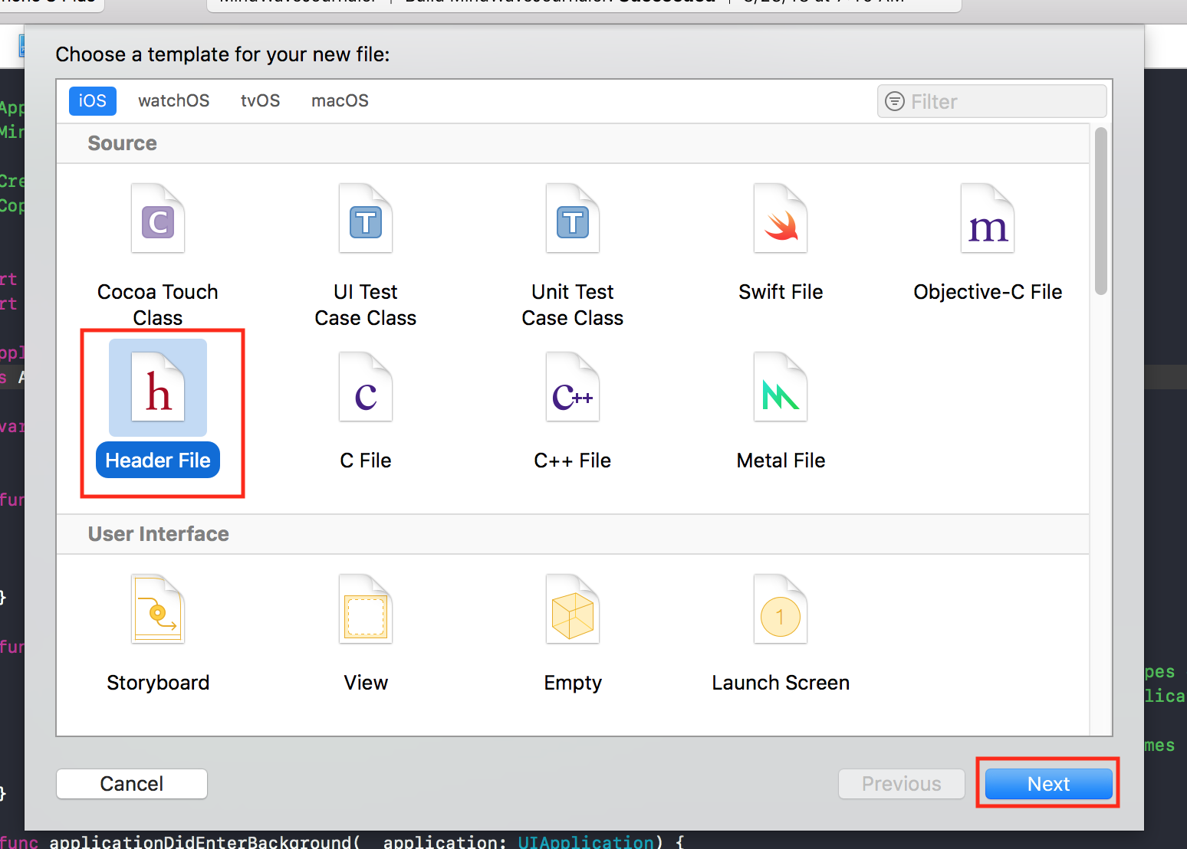The height and width of the screenshot is (849, 1187).
Task: Select the Swift File template icon
Action: (781, 219)
